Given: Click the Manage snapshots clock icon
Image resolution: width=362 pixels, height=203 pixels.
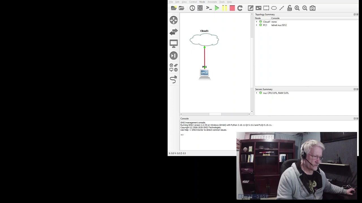Looking at the screenshot, I should [x=192, y=8].
